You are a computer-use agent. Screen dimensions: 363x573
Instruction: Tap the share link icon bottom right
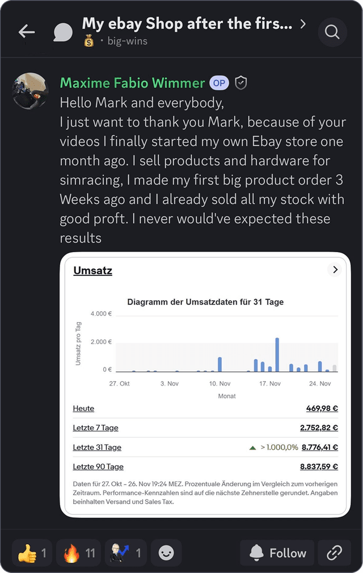click(x=335, y=553)
